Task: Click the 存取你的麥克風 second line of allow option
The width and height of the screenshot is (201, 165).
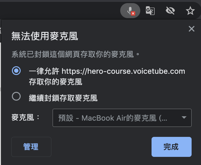Action: pyautogui.click(x=55, y=82)
